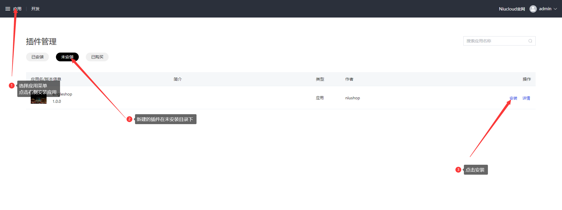Viewport: 562px width, 210px height.
Task: Click the hamburger menu icon
Action: 8,9
